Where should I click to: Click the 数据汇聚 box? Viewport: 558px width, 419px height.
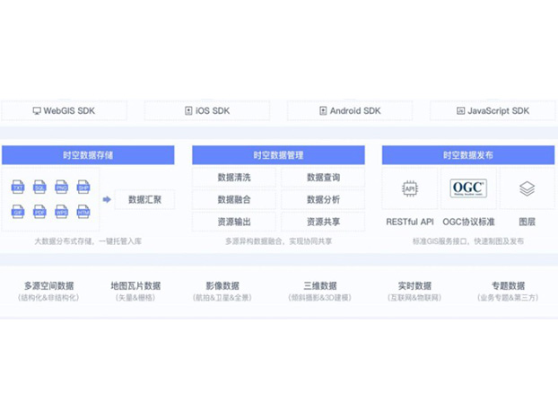(x=144, y=199)
